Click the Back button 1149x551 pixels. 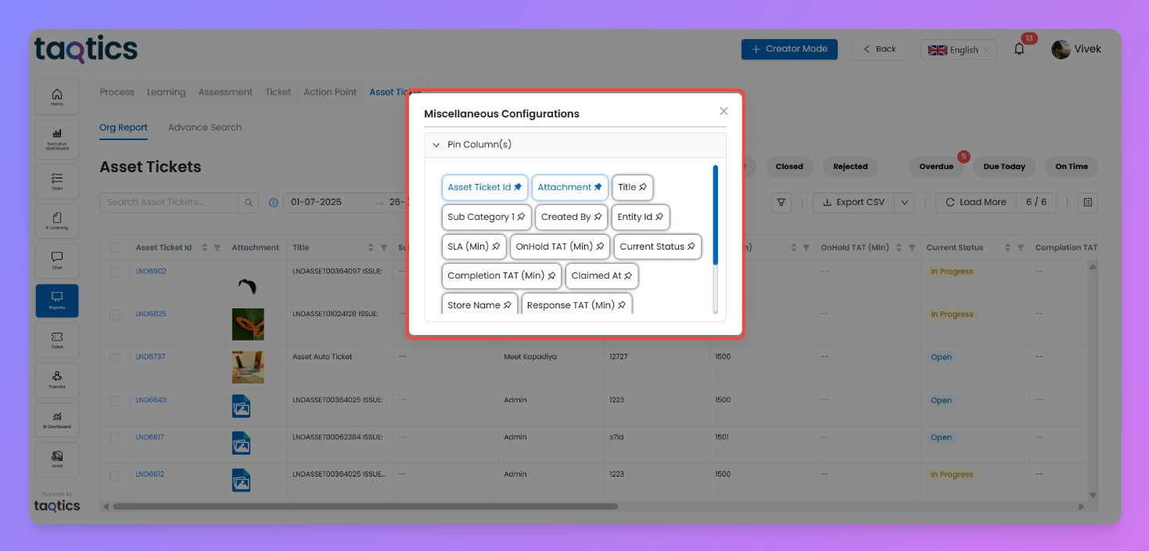[x=879, y=49]
